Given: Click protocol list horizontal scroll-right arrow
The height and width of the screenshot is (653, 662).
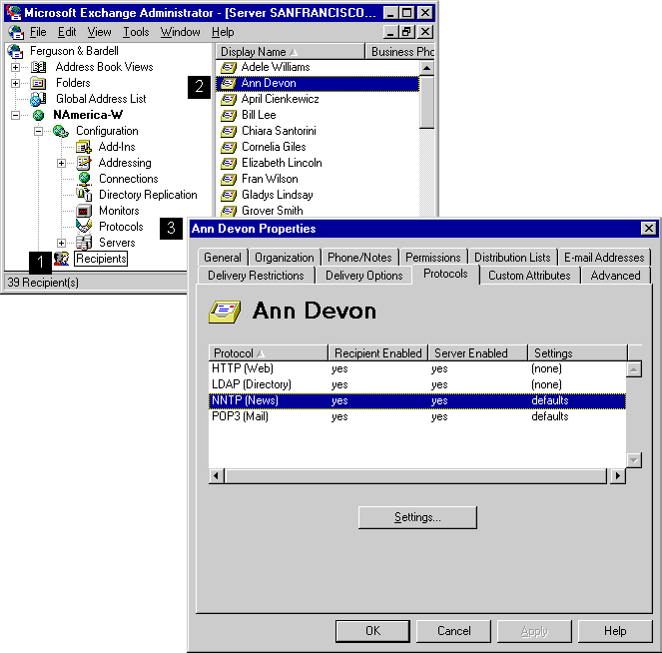Looking at the screenshot, I should click(618, 475).
